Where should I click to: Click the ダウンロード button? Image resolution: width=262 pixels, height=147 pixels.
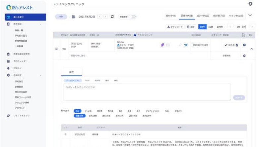point(175,26)
